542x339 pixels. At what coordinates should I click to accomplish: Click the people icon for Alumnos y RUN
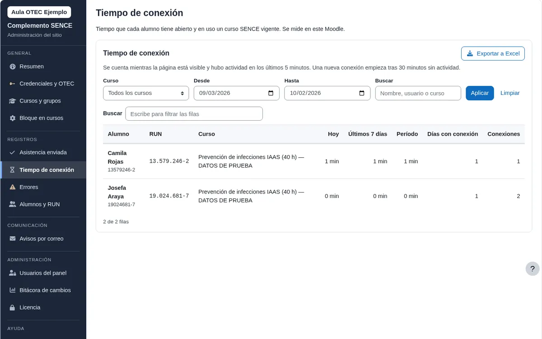pos(13,204)
